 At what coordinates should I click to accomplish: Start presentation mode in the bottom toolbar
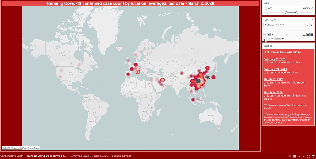(x=313, y=156)
